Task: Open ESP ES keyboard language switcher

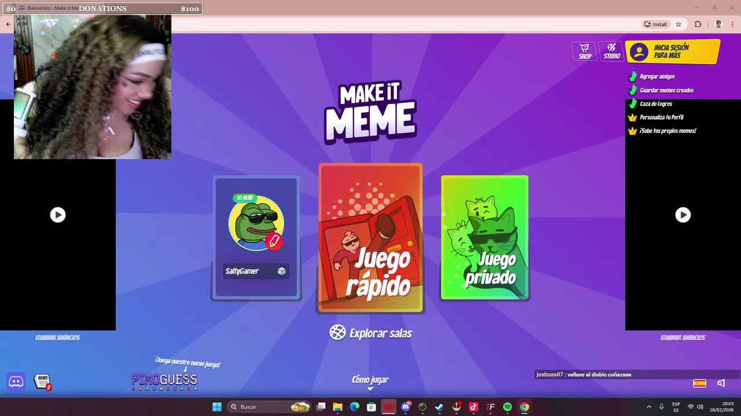Action: click(676, 407)
